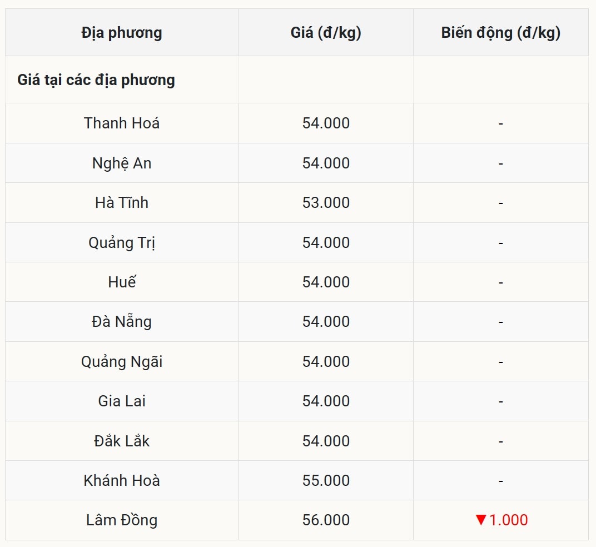Click the 55.000 price for Khánh Hoà
Image resolution: width=596 pixels, height=547 pixels.
(x=326, y=480)
